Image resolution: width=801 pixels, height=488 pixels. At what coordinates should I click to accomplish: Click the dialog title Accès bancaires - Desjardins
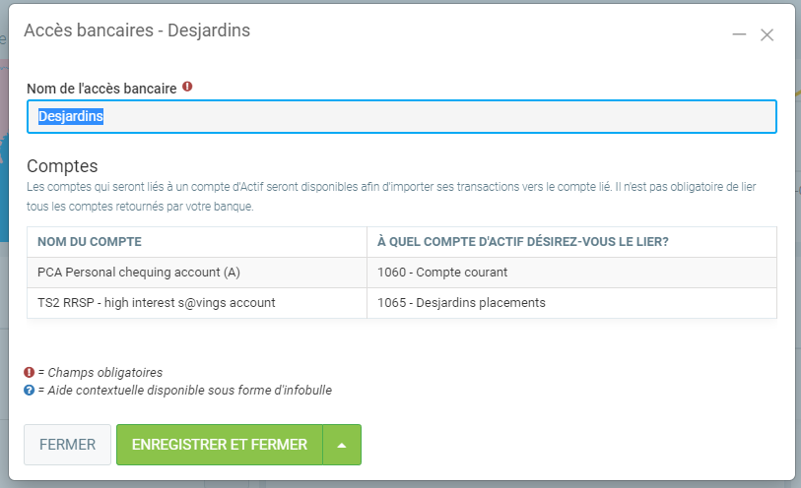pos(137,30)
